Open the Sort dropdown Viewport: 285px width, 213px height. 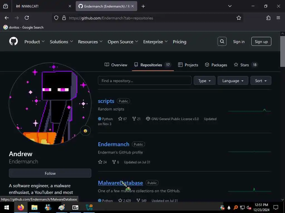[x=261, y=81]
